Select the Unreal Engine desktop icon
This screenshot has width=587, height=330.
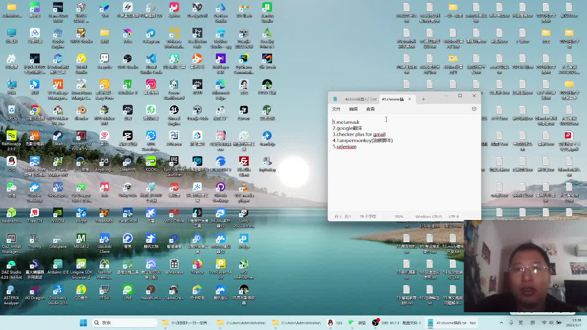click(x=174, y=115)
